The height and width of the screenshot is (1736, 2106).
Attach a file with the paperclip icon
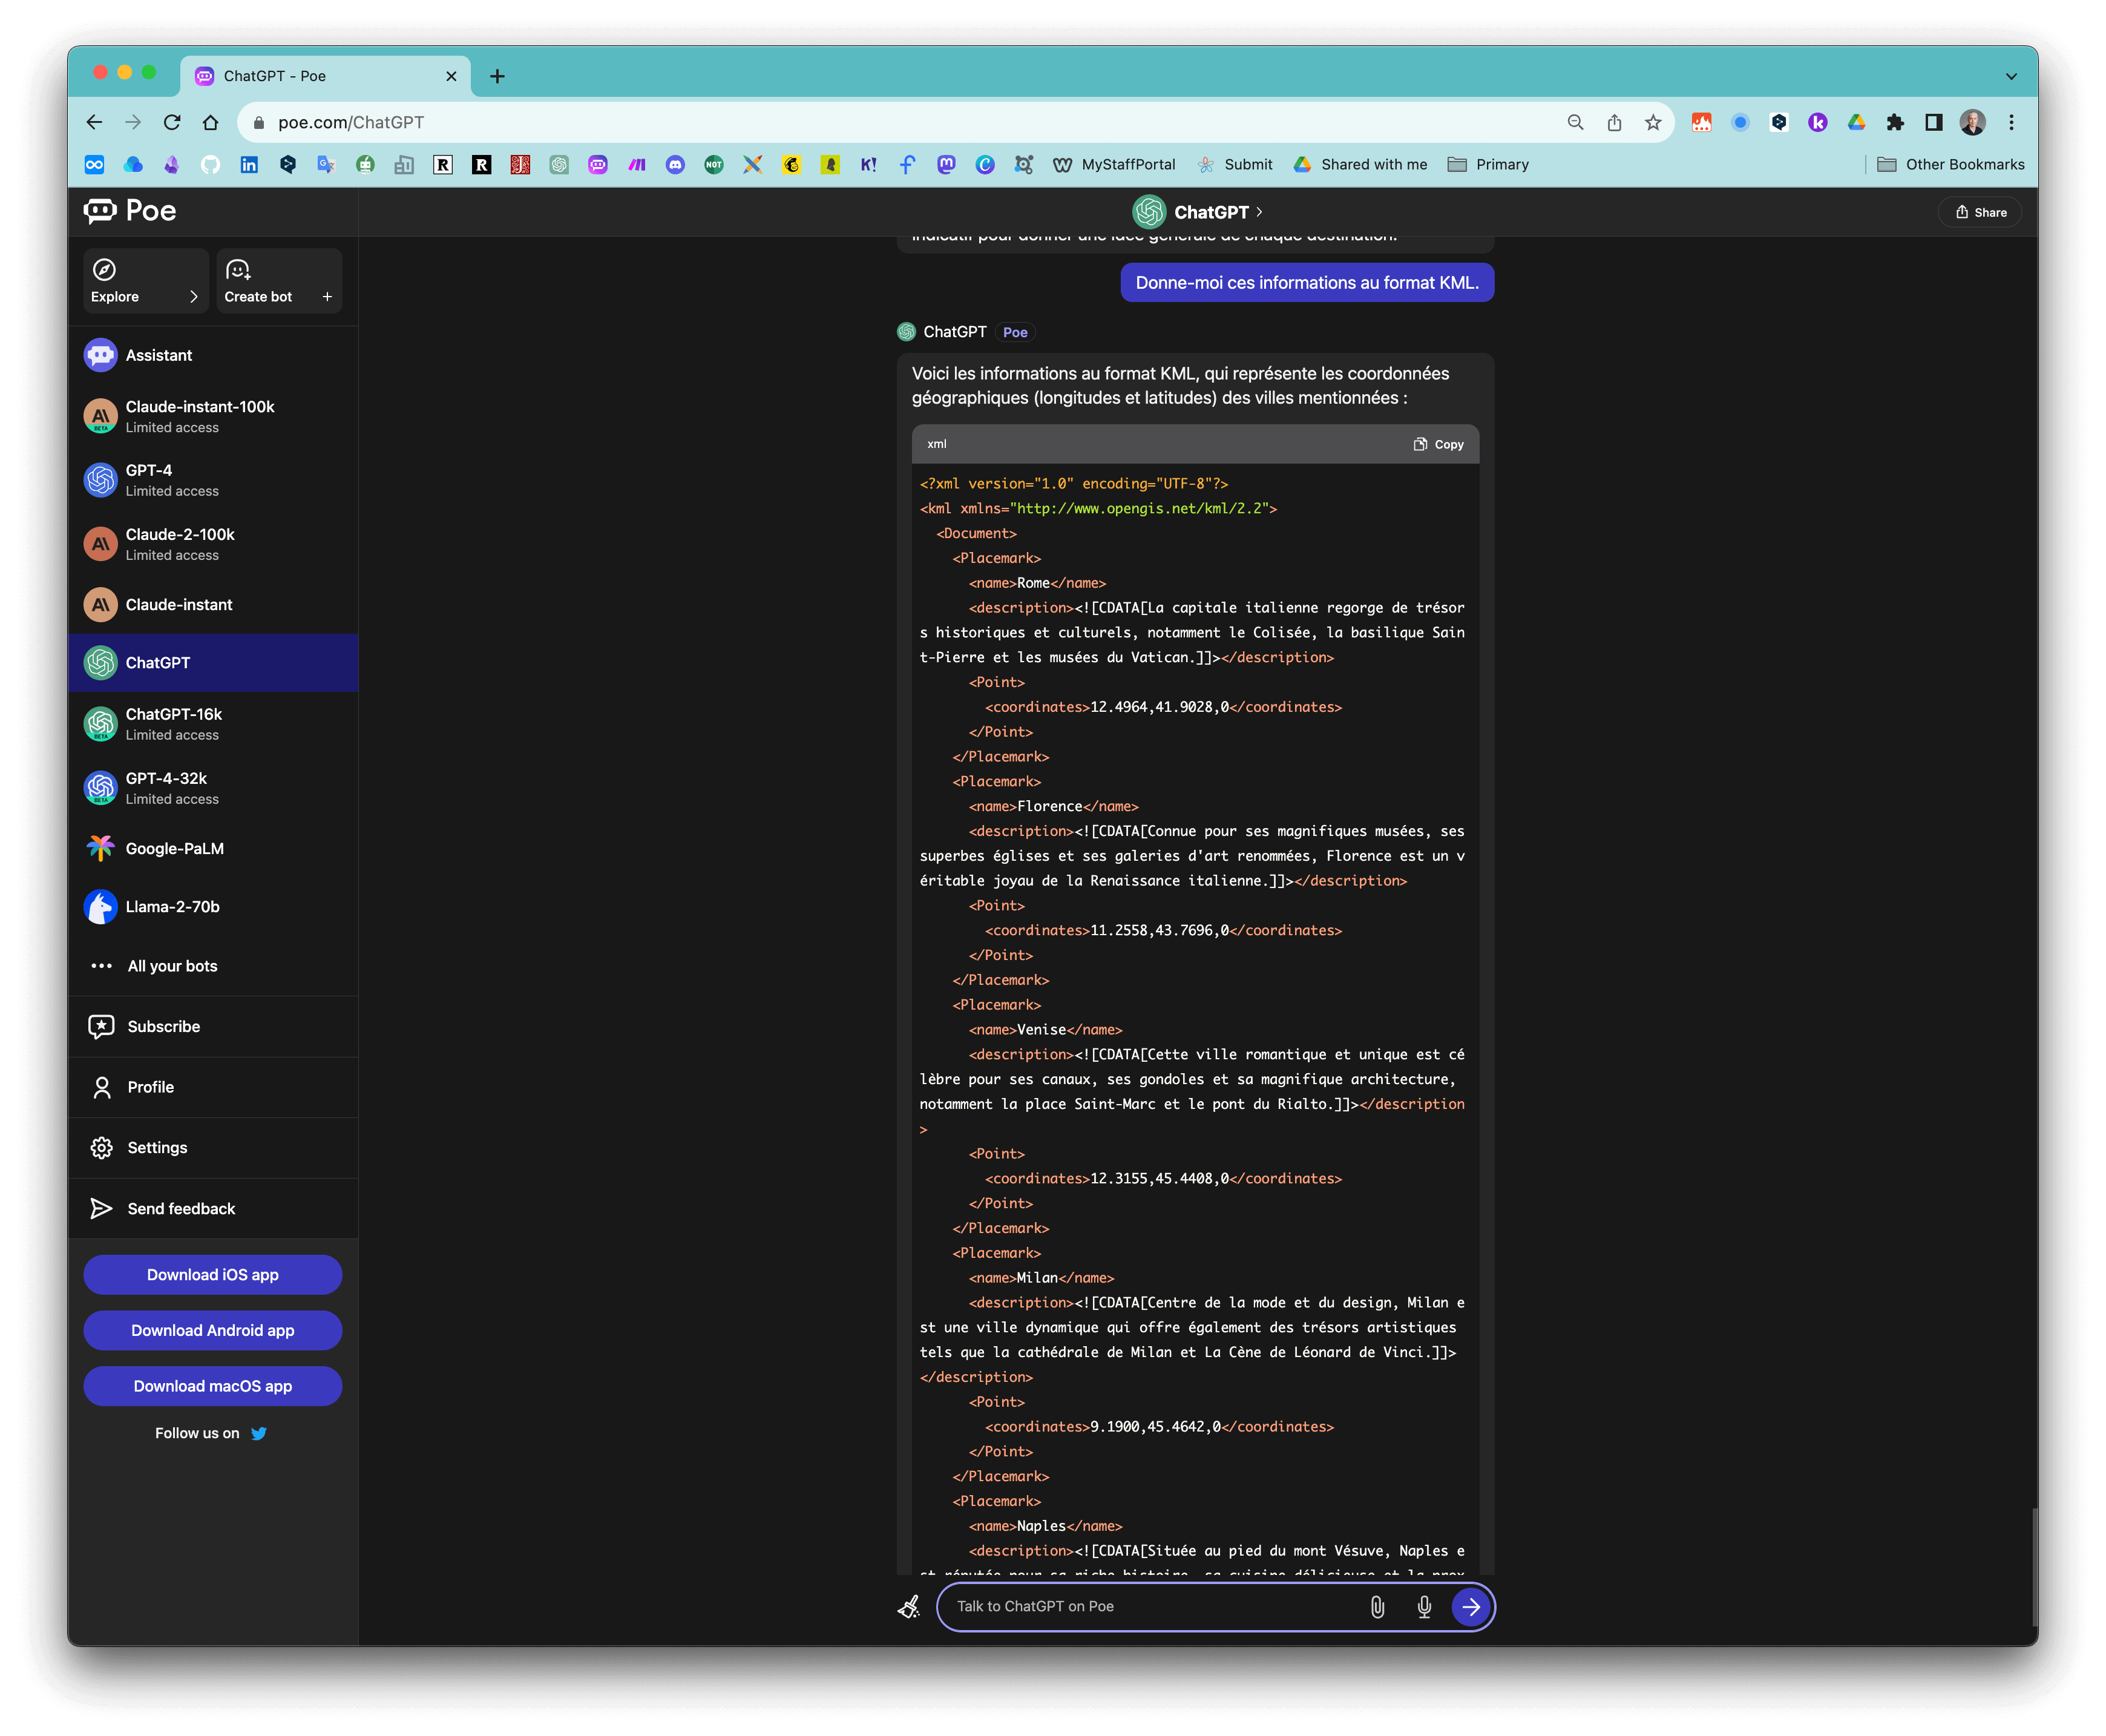(1377, 1606)
